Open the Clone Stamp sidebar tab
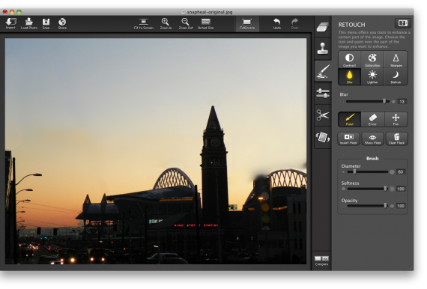 (323, 49)
